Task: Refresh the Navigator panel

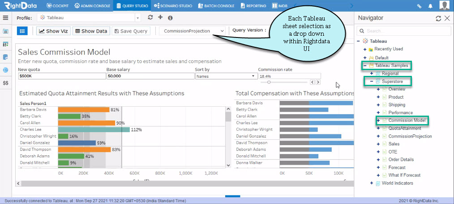Action: coord(438,18)
